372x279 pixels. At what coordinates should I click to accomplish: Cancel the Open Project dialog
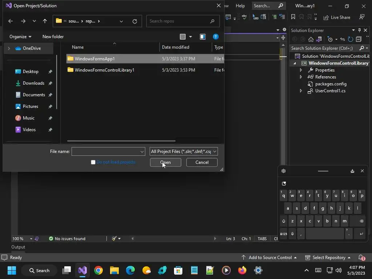202,162
